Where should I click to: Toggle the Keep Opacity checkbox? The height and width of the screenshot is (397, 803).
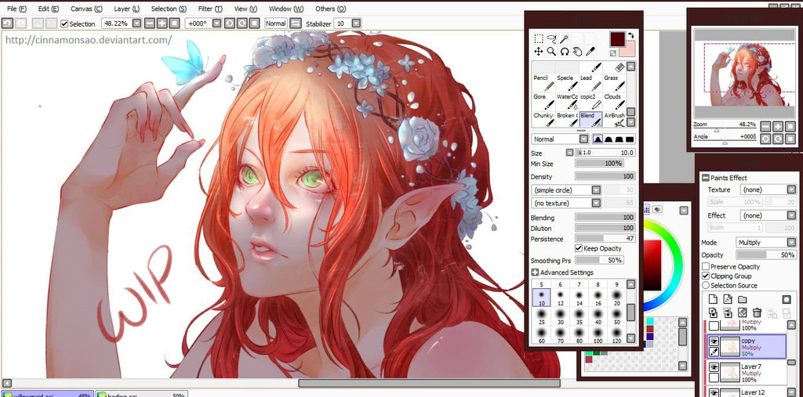tap(579, 248)
